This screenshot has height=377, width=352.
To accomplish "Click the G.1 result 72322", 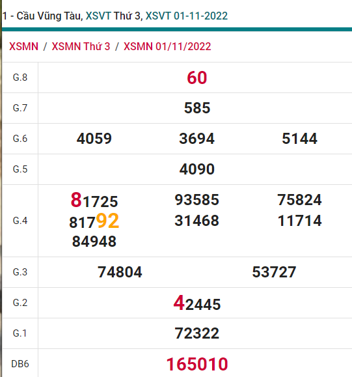I will 196,333.
